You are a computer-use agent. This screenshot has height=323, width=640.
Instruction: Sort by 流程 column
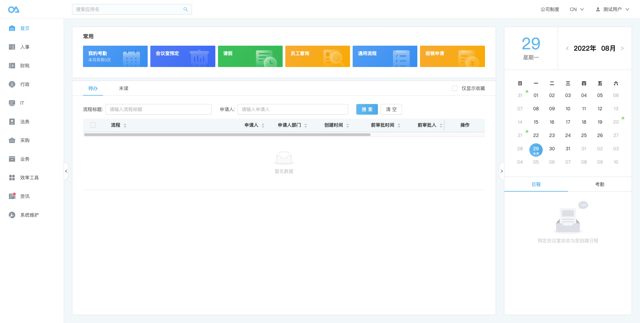(x=125, y=125)
